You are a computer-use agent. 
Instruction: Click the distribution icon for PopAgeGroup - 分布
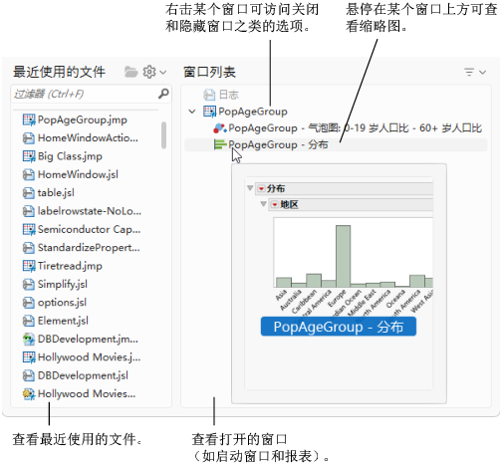point(220,144)
